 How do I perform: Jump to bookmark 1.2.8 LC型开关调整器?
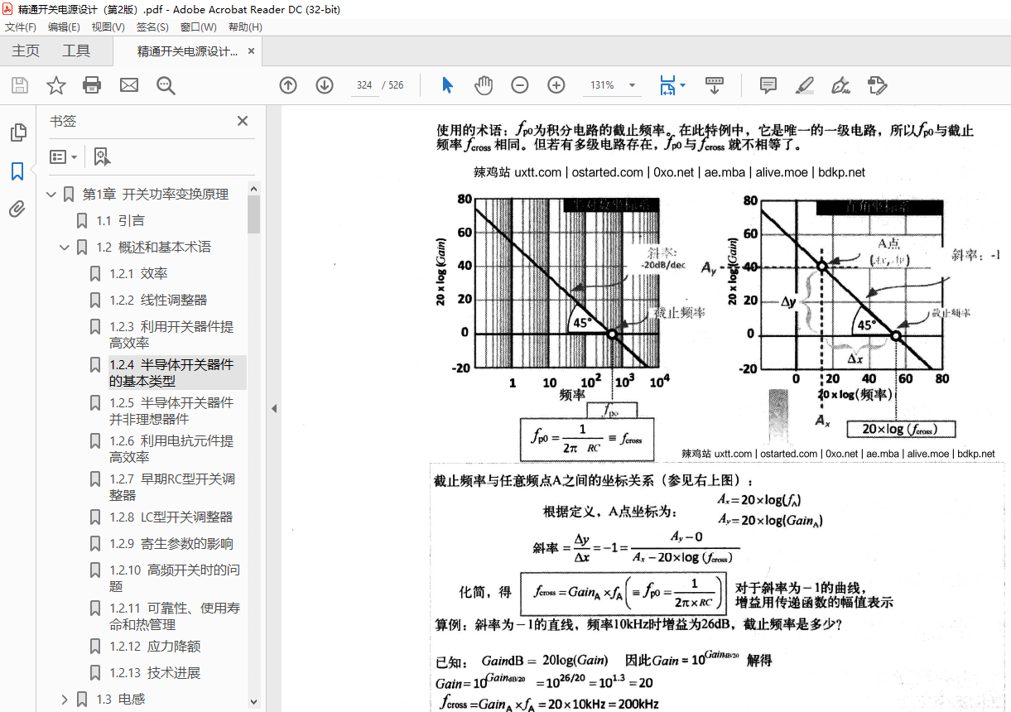(x=171, y=517)
